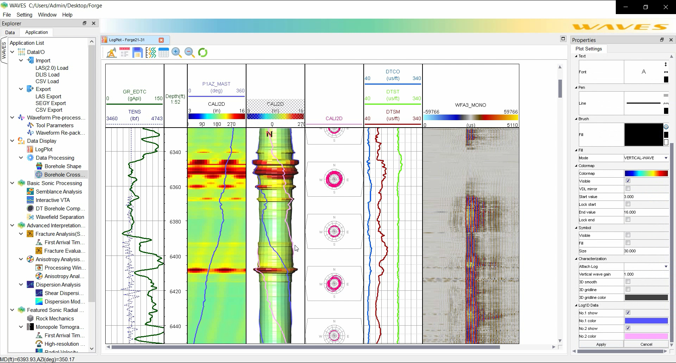The width and height of the screenshot is (676, 363).
Task: Click the No.1 color blue swatch
Action: (x=646, y=321)
